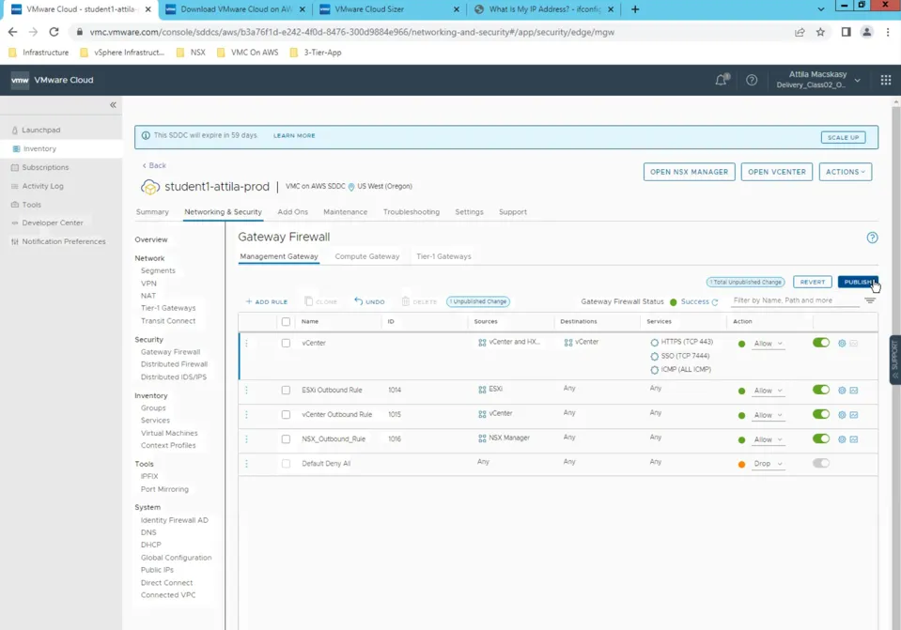Expand the Attila Macskasy account menu
The image size is (901, 630).
pyautogui.click(x=817, y=80)
